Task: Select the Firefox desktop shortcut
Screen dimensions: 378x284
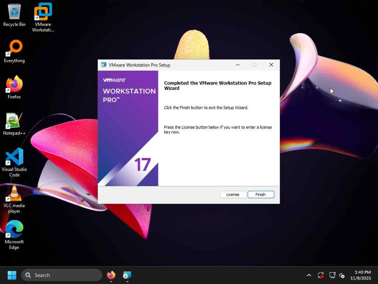Action: coord(14,87)
